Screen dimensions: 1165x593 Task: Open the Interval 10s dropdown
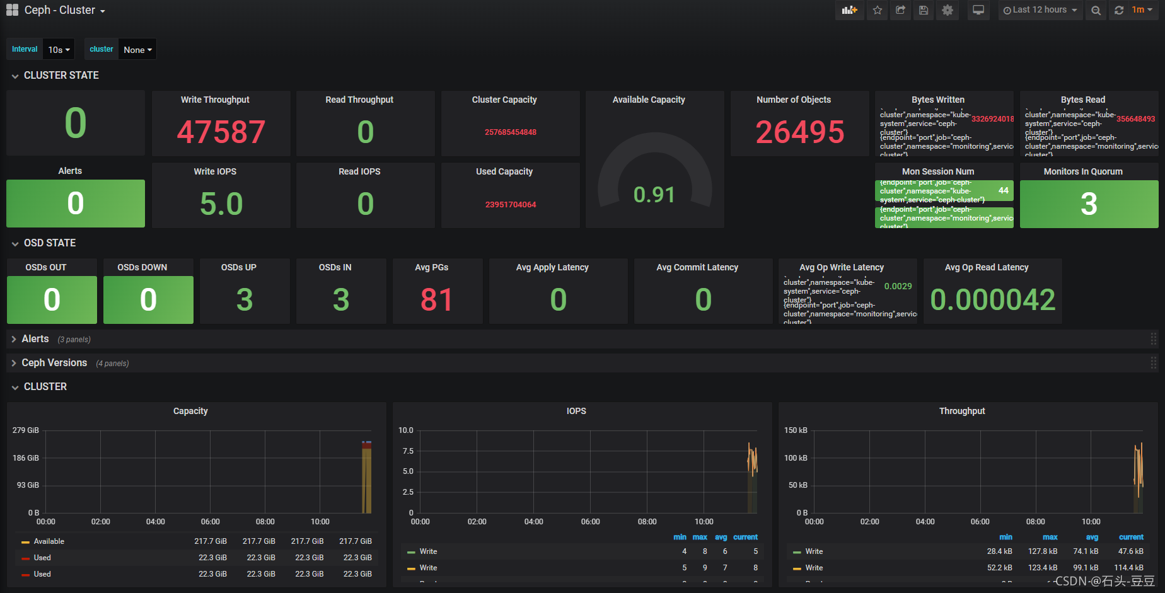point(59,49)
